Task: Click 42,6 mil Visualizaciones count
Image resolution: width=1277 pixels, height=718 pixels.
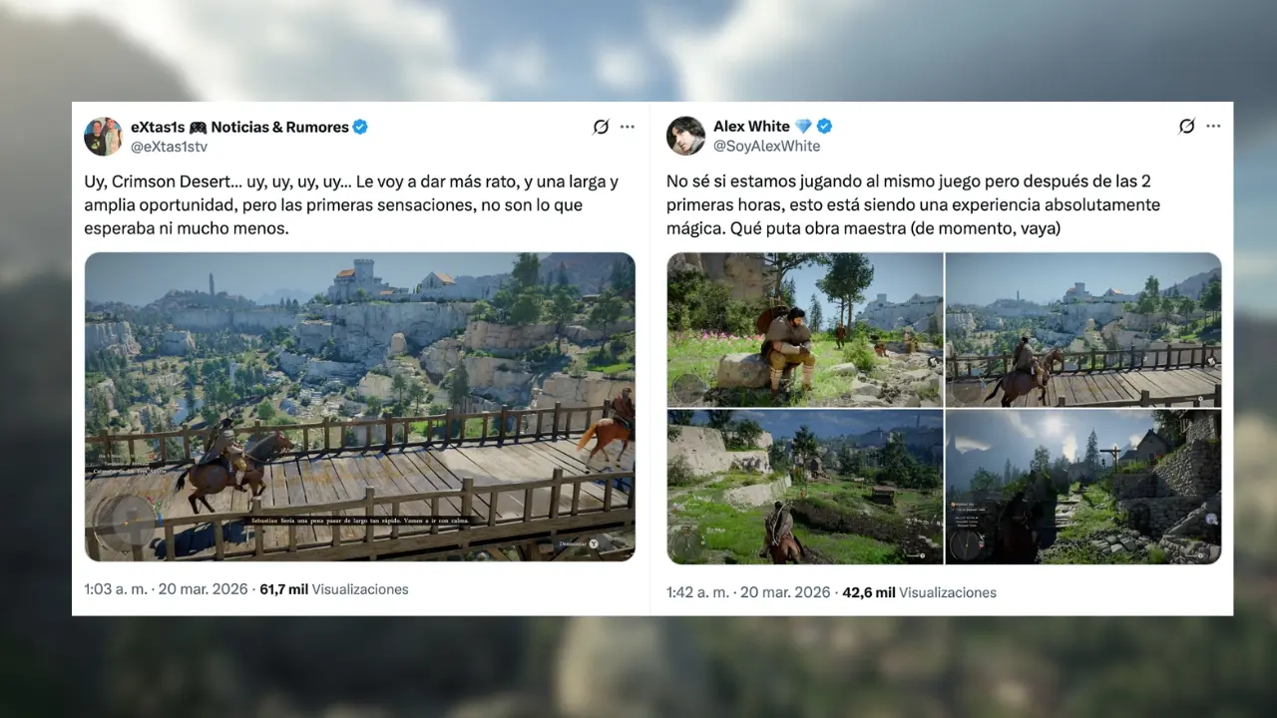Action: coord(919,592)
